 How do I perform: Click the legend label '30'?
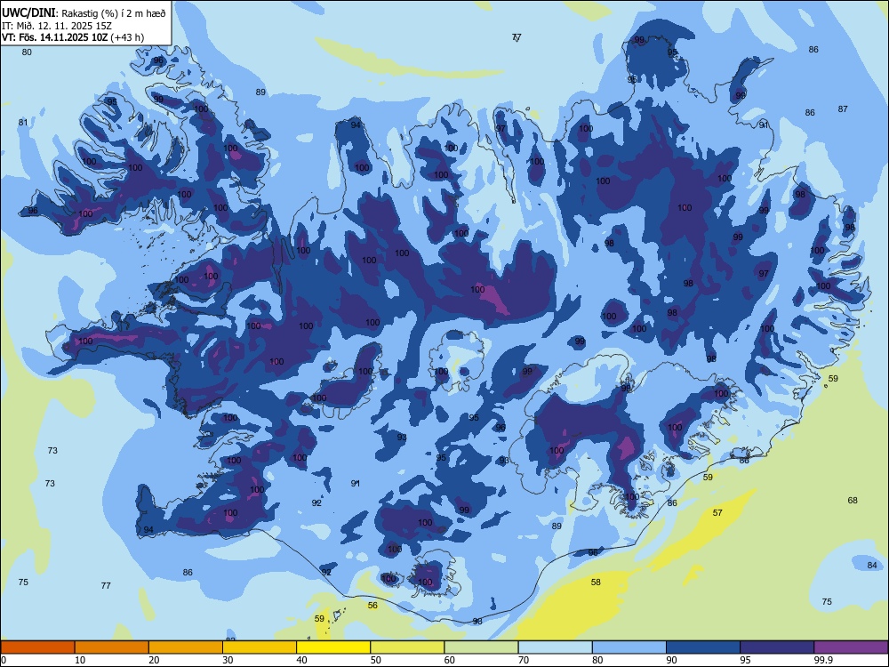pyautogui.click(x=228, y=660)
